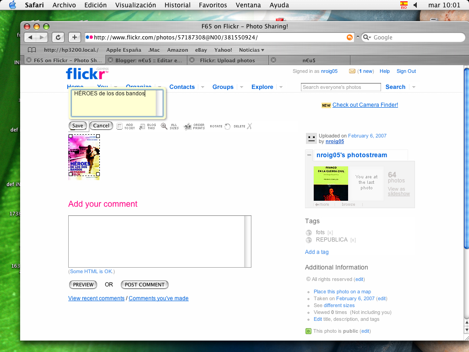Switch to the Flickr: Upload photos tab
The image size is (469, 352).
pyautogui.click(x=228, y=60)
